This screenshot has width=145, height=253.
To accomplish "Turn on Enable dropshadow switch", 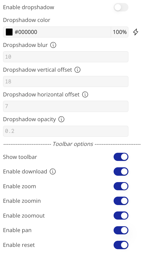I will [x=121, y=7].
